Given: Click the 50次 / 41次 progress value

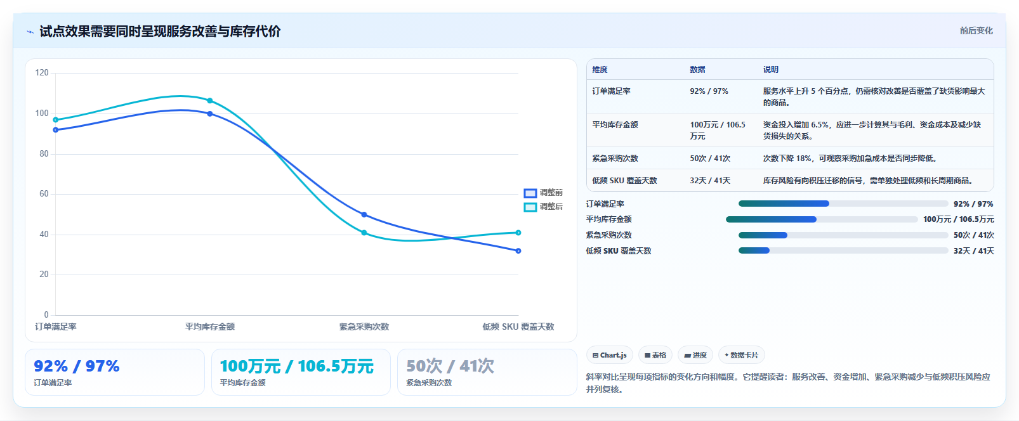Looking at the screenshot, I should [974, 235].
